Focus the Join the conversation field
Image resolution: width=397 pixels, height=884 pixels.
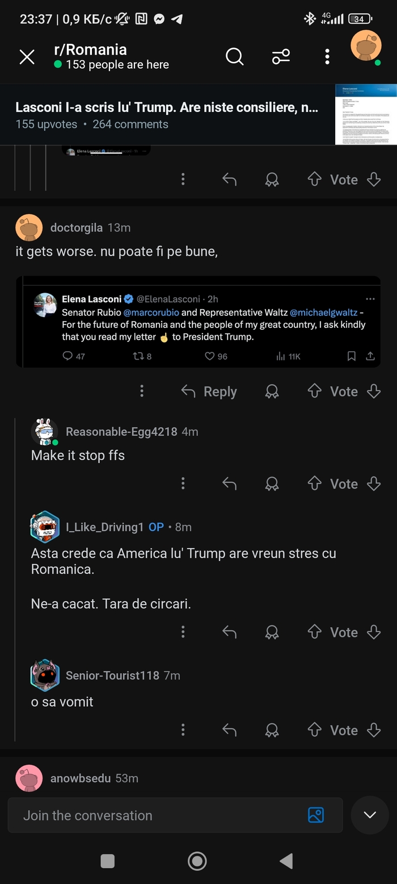pos(159,815)
